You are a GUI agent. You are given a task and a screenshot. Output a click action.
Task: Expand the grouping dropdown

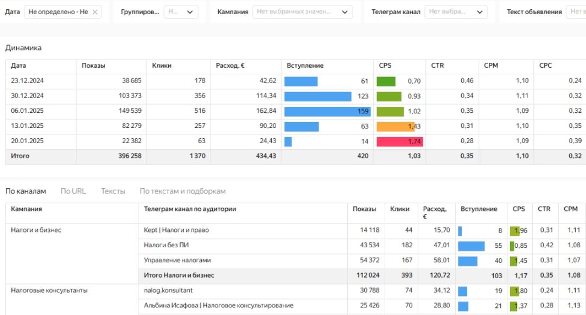point(181,12)
